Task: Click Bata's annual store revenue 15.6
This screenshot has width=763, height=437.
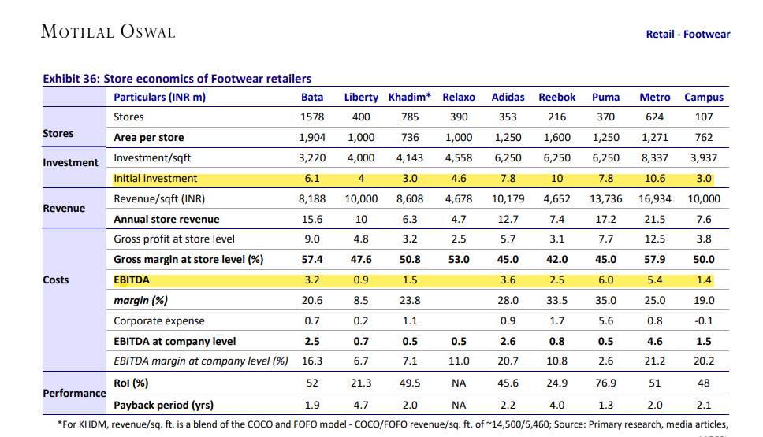Action: click(312, 219)
